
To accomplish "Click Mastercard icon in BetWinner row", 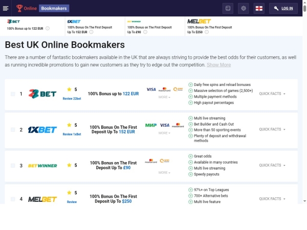I will [151, 161].
